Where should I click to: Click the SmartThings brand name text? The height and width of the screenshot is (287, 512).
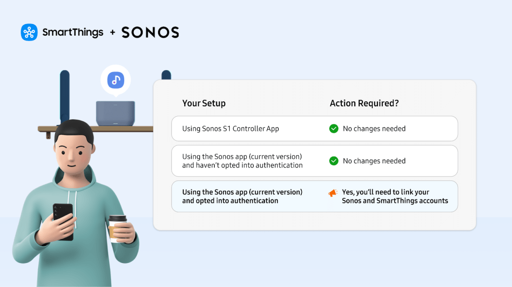(73, 33)
